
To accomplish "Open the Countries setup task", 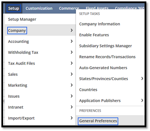I will click(88, 90).
